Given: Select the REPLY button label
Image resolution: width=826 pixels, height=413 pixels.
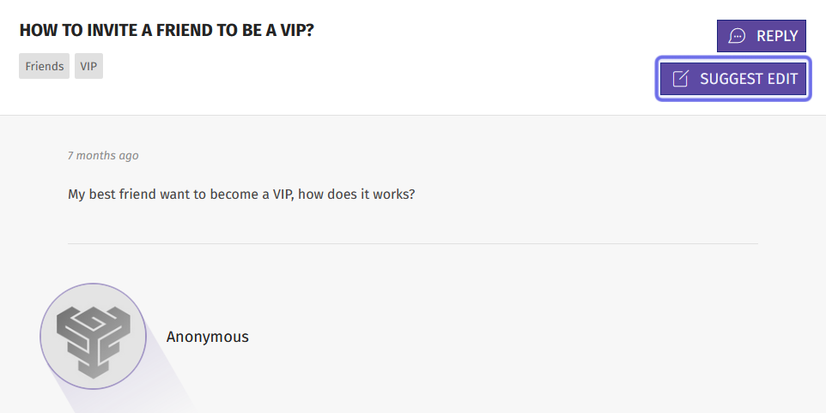Looking at the screenshot, I should 777,36.
